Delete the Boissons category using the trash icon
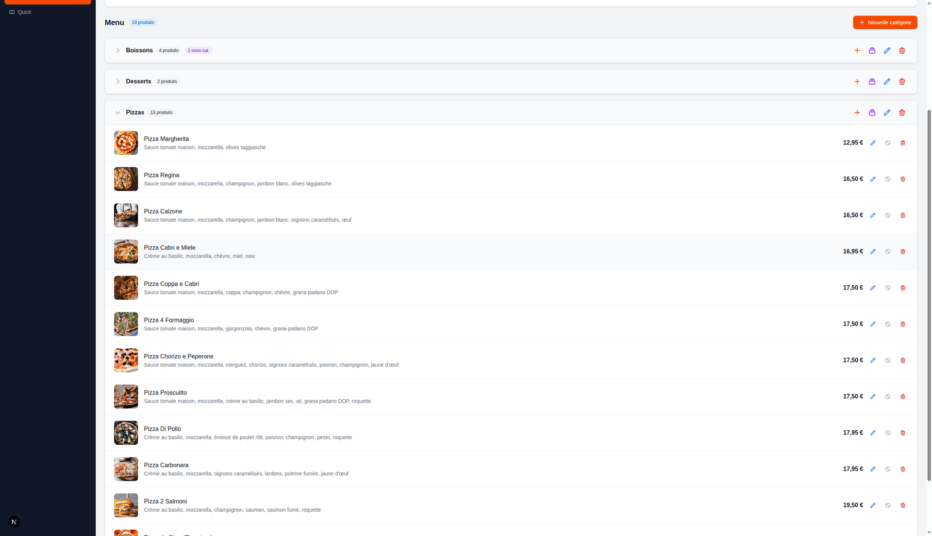This screenshot has height=536, width=932. (902, 50)
